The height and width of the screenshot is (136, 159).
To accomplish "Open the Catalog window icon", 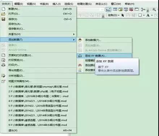I will coord(120,9).
